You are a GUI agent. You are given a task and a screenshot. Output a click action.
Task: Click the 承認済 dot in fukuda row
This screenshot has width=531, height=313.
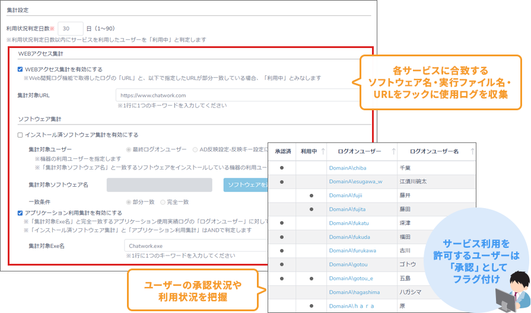(x=282, y=237)
